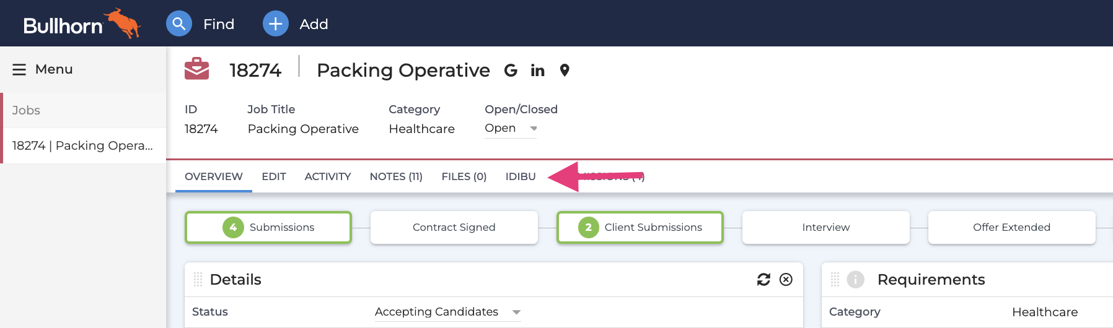Image resolution: width=1113 pixels, height=328 pixels.
Task: Click the Find magnifier icon
Action: coord(178,24)
